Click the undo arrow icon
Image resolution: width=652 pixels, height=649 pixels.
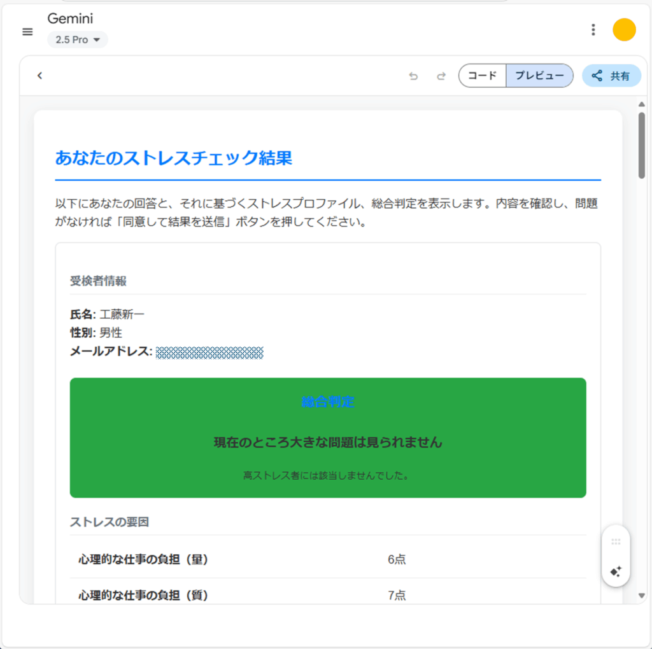coord(413,76)
